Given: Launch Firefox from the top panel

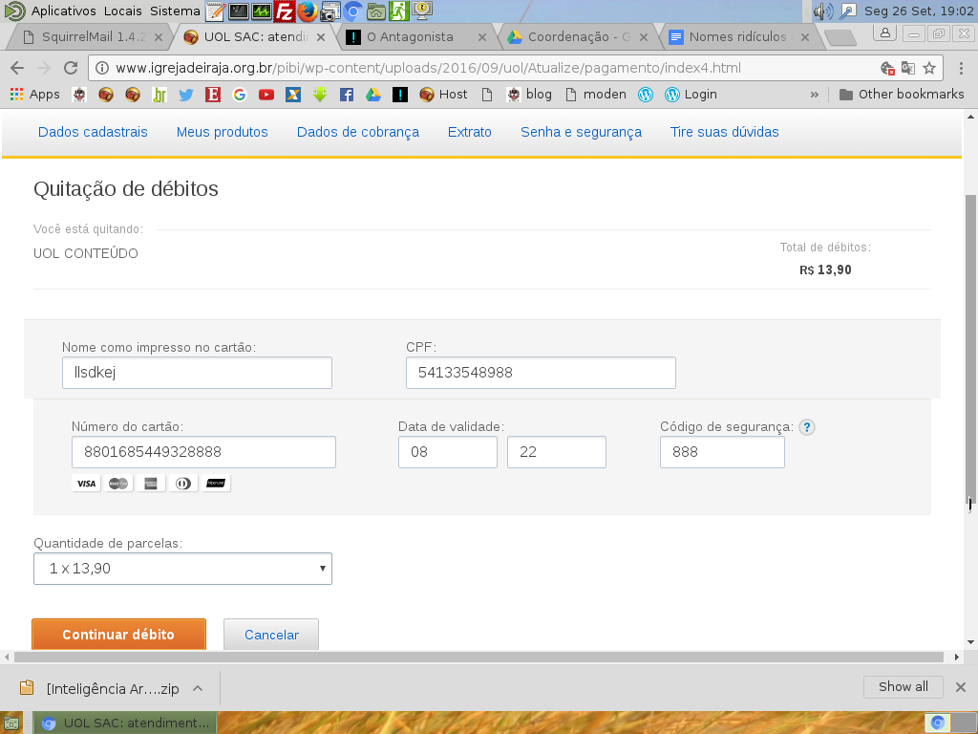Looking at the screenshot, I should (307, 11).
